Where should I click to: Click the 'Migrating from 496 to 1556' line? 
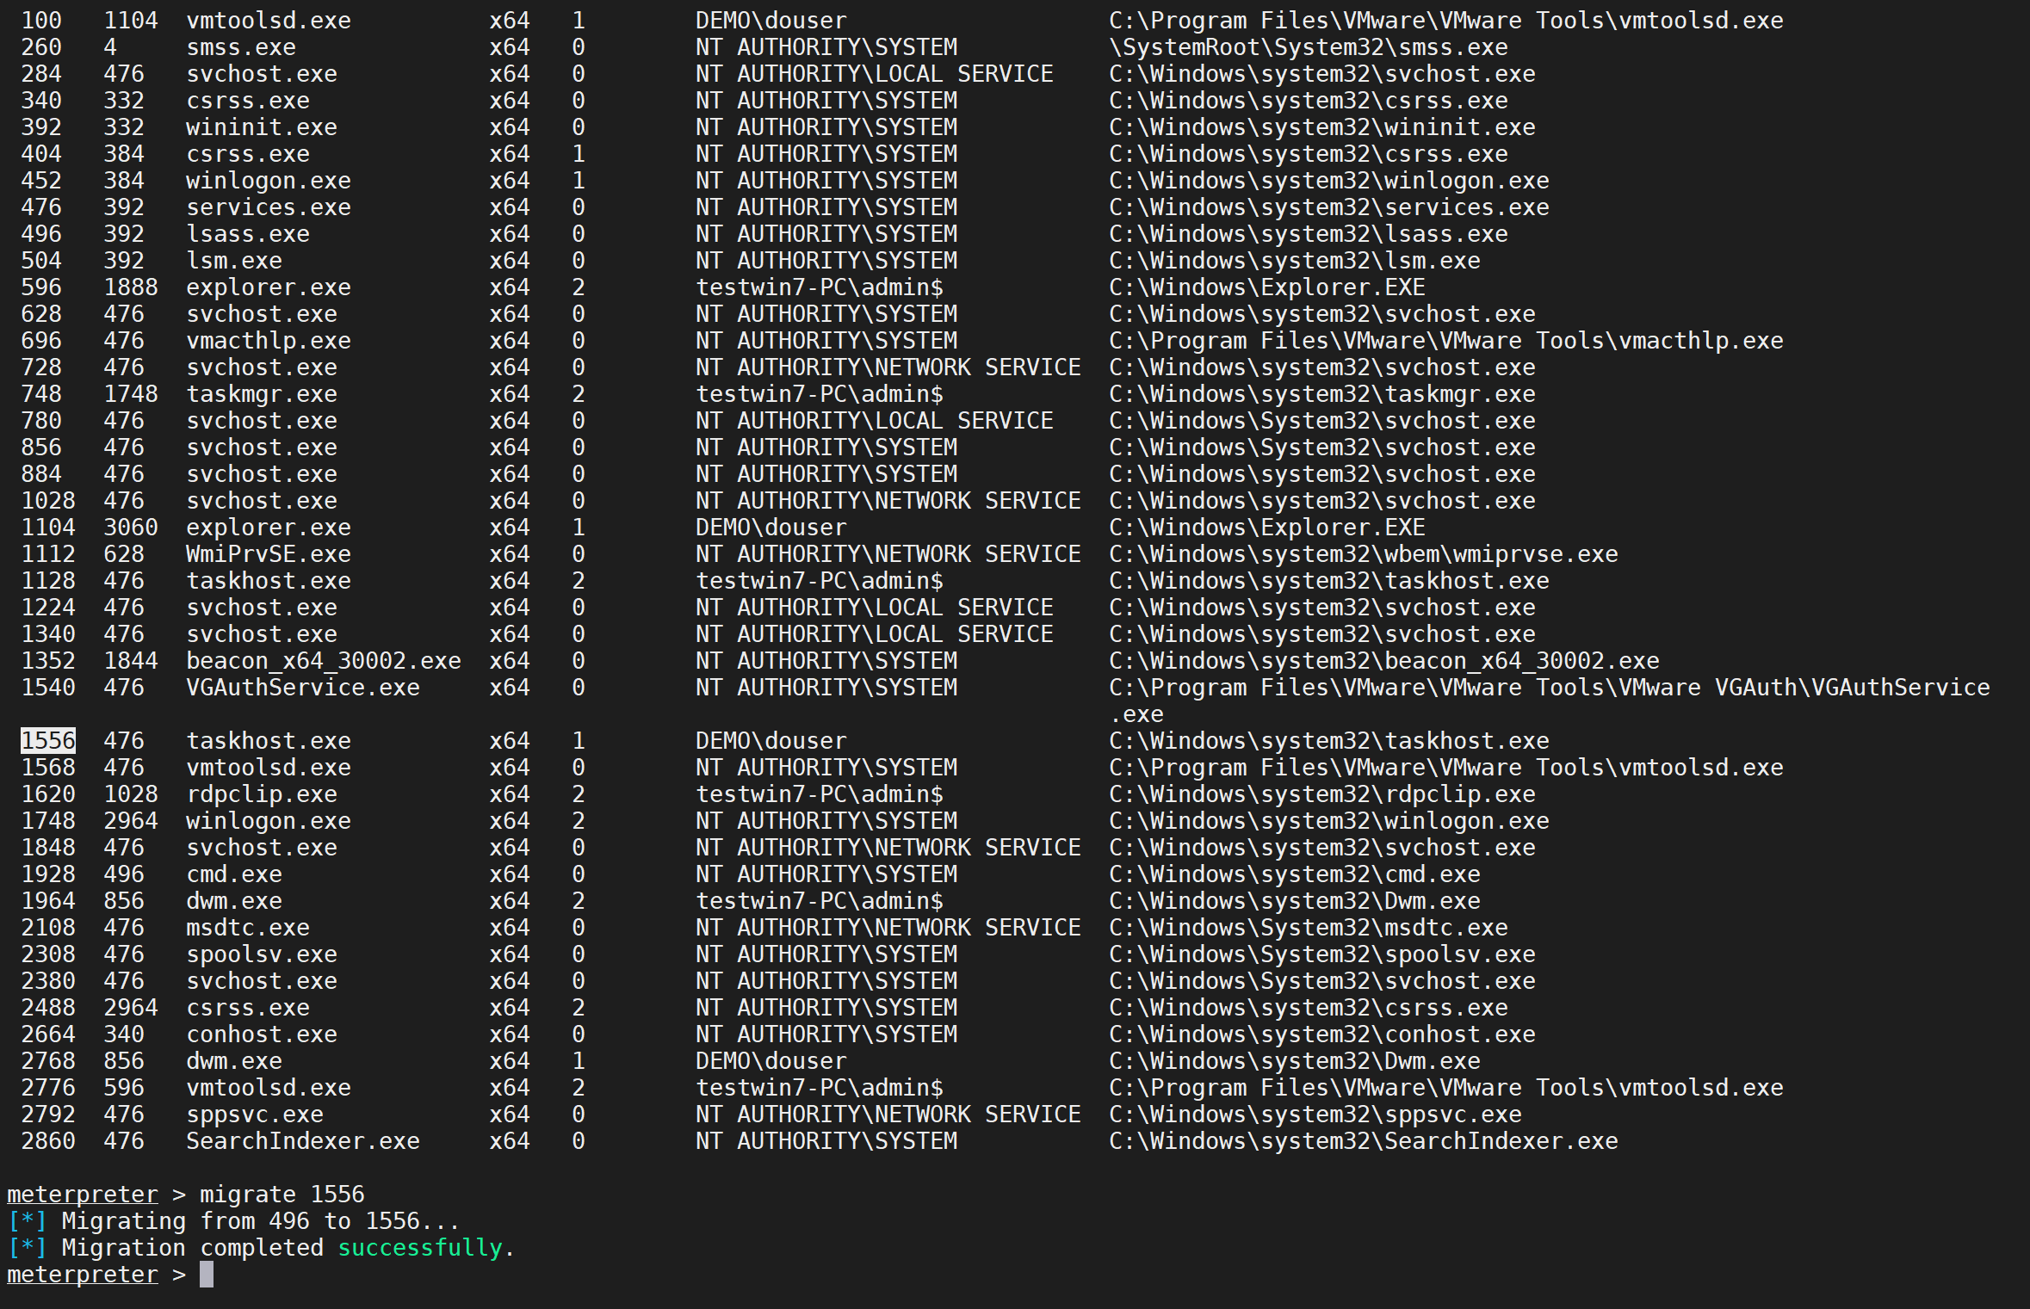(x=260, y=1221)
